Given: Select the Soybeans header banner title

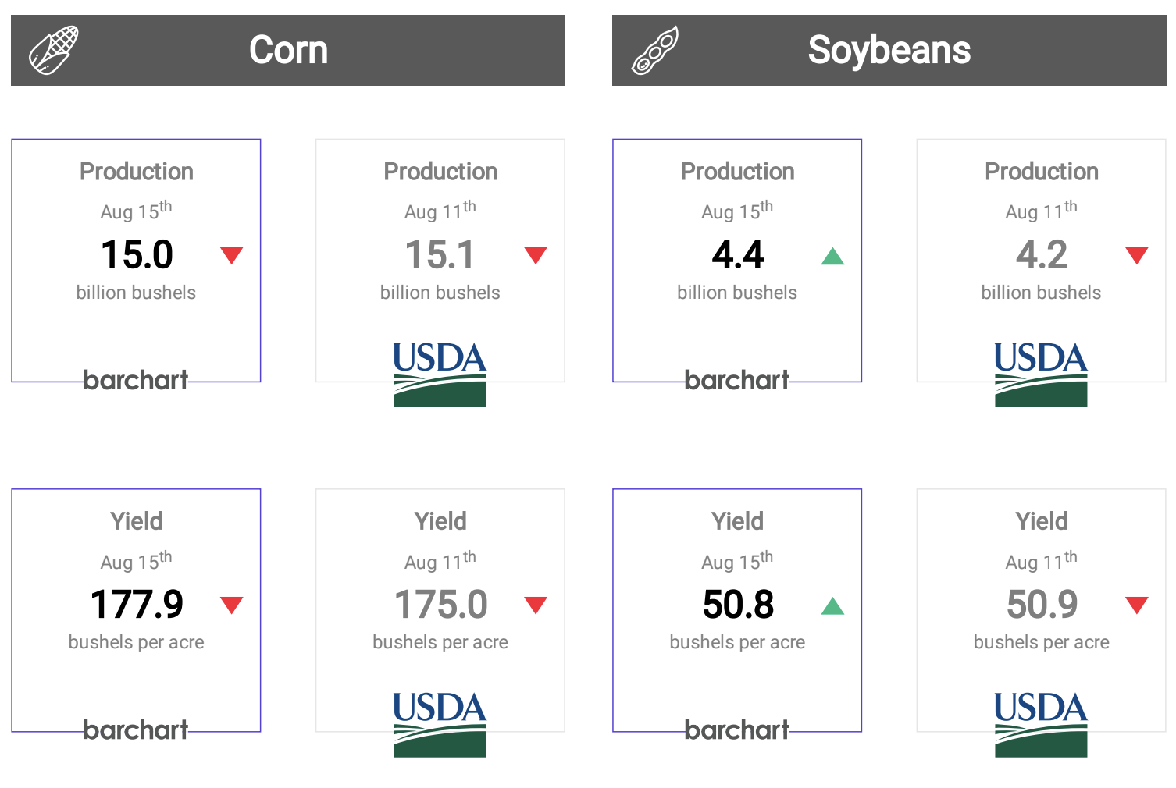Looking at the screenshot, I should (889, 50).
